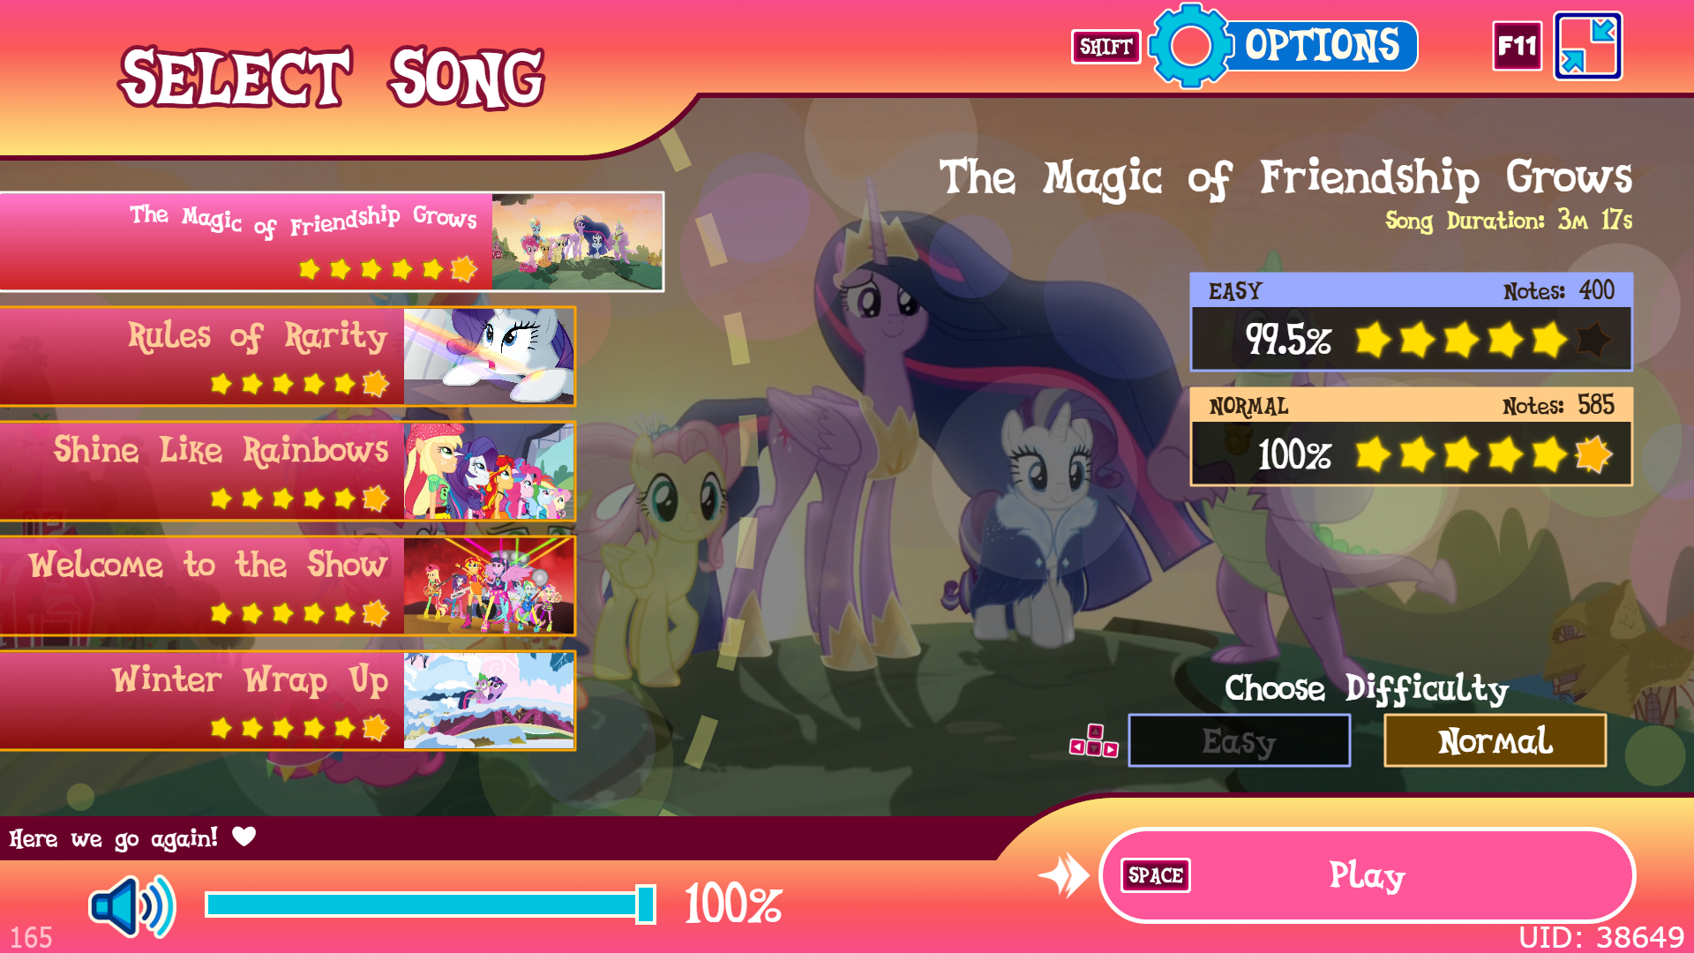This screenshot has width=1694, height=953.
Task: Select Normal difficulty
Action: coord(1495,740)
